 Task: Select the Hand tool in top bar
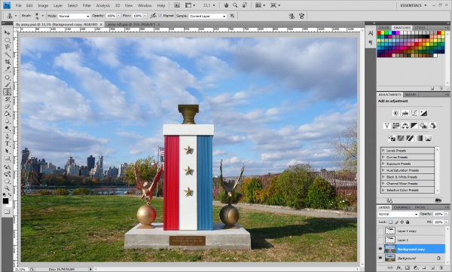[x=226, y=5]
